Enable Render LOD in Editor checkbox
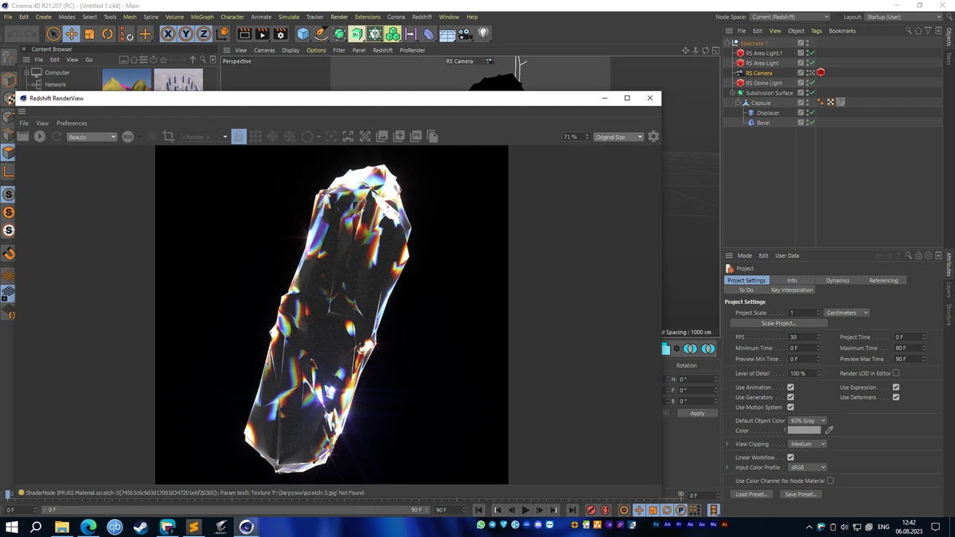 896,373
